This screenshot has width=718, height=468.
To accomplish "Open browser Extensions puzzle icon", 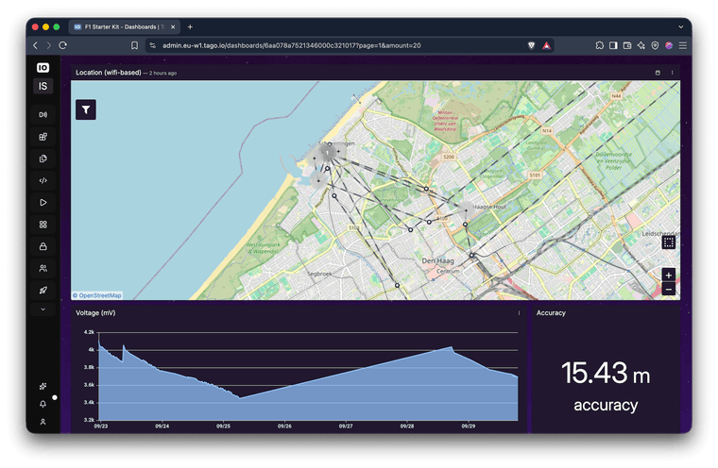I will click(x=599, y=45).
